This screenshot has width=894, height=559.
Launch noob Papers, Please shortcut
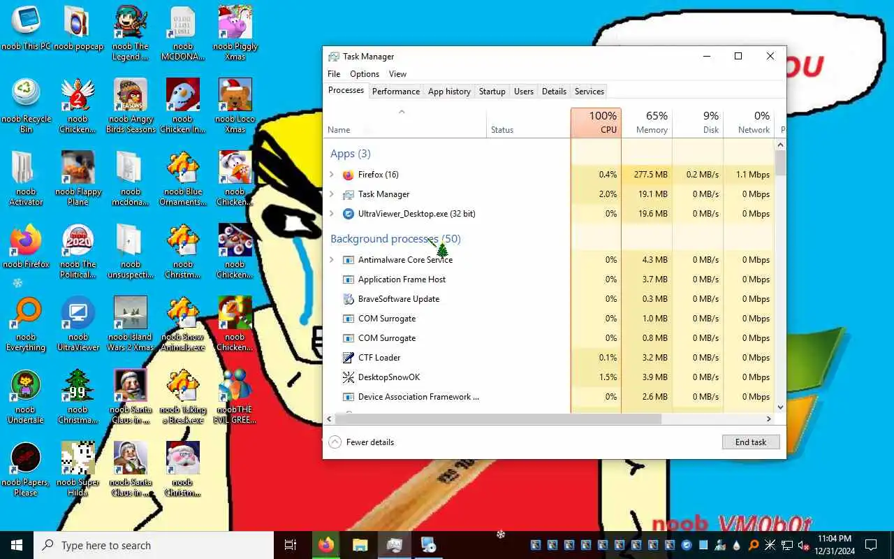(x=26, y=470)
